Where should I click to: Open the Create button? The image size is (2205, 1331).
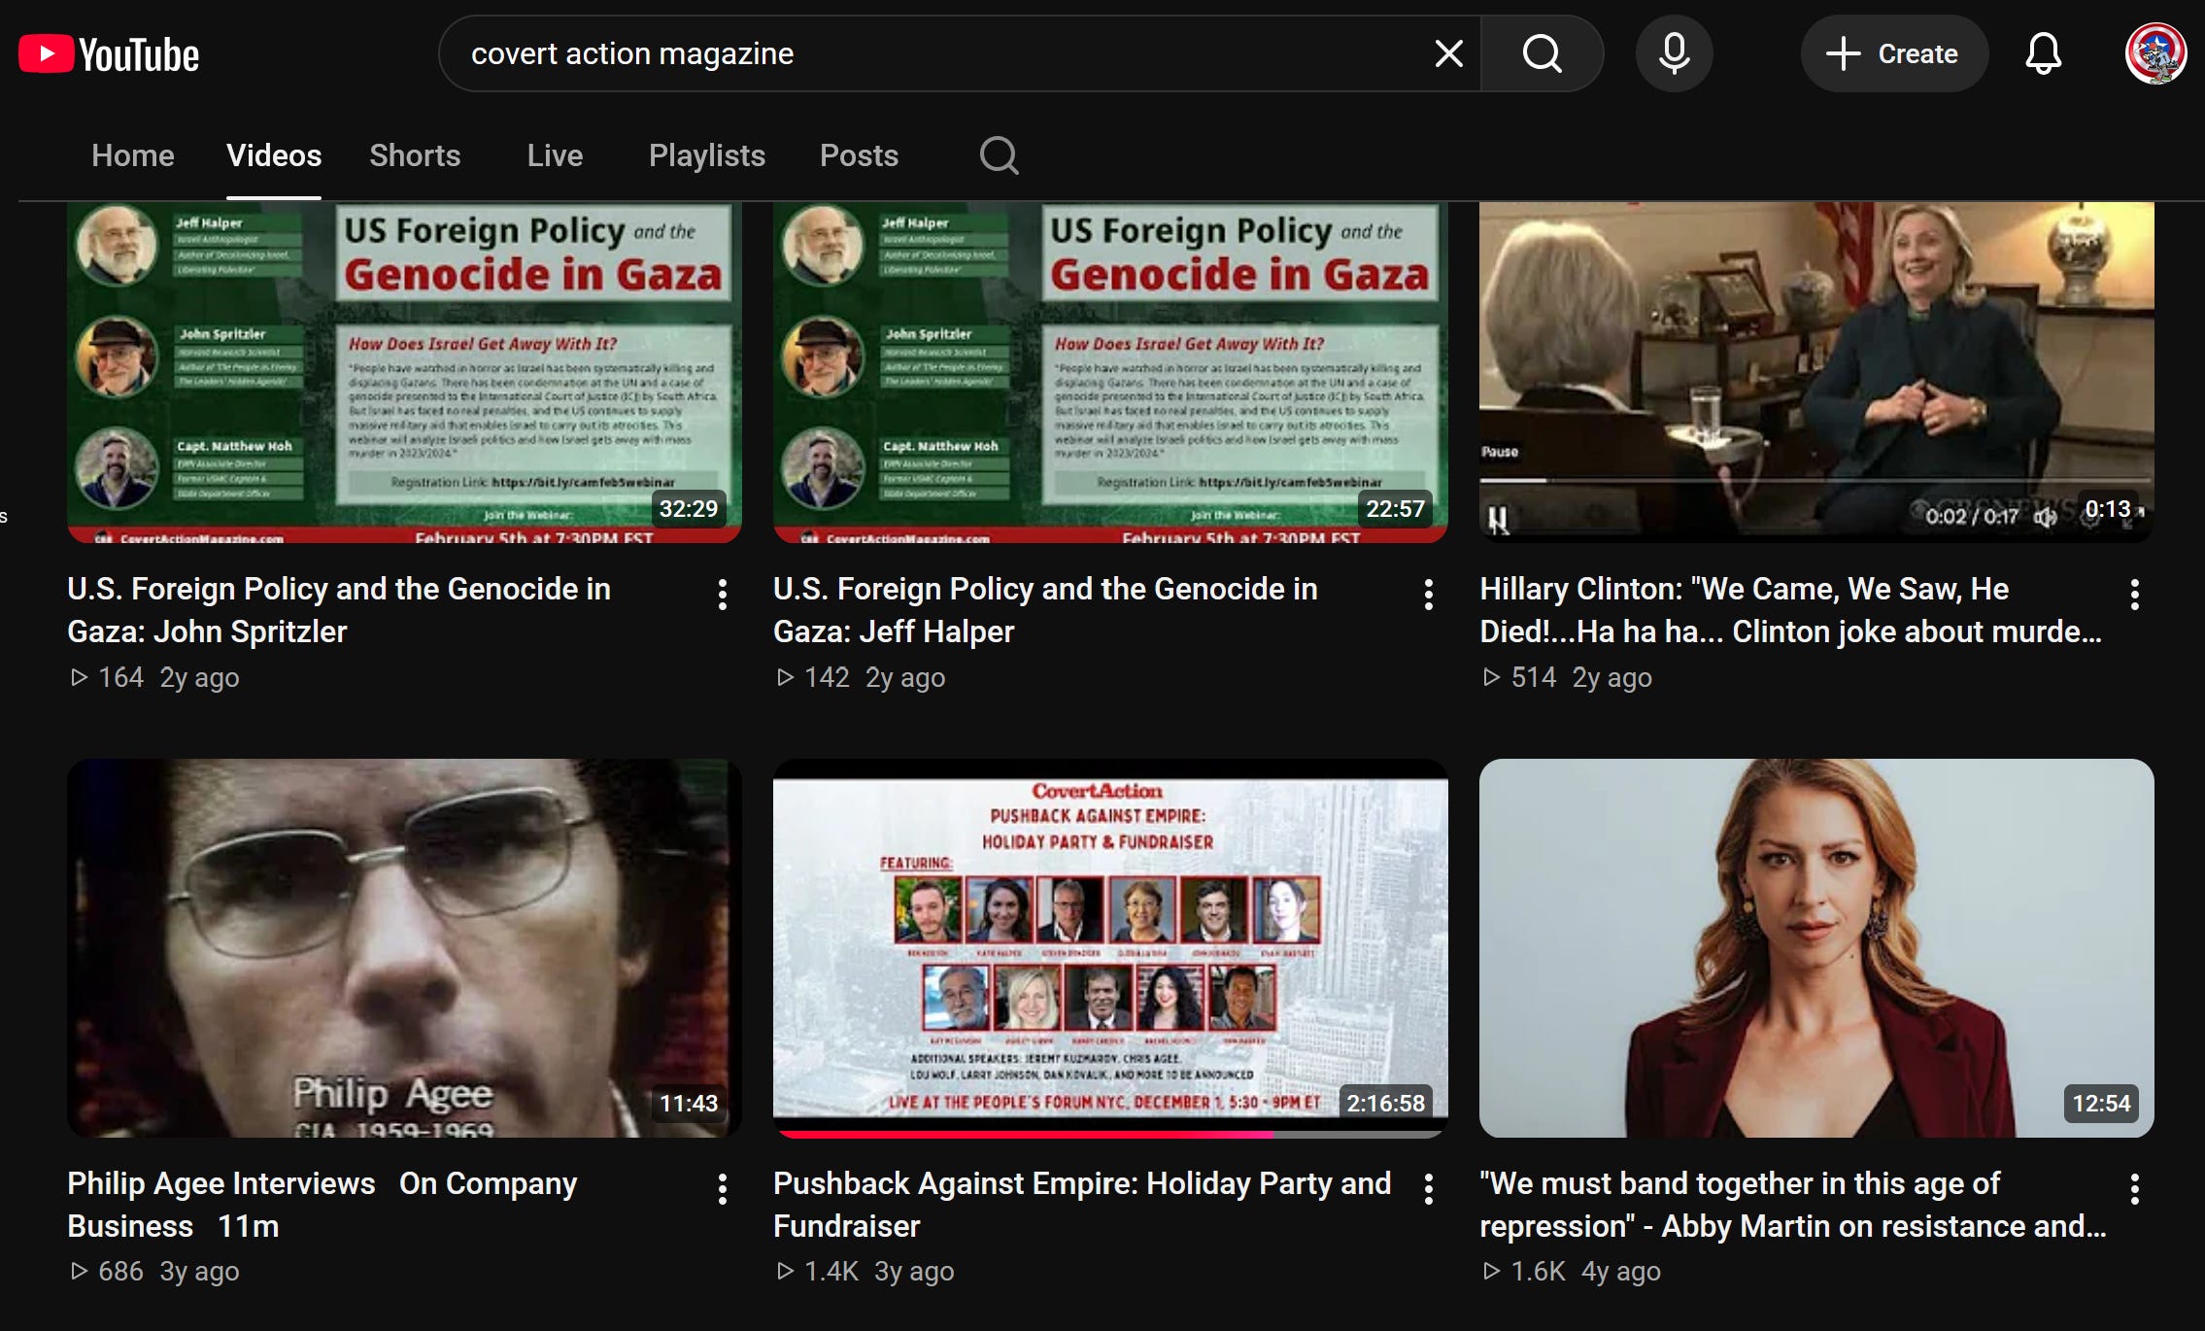click(1893, 53)
